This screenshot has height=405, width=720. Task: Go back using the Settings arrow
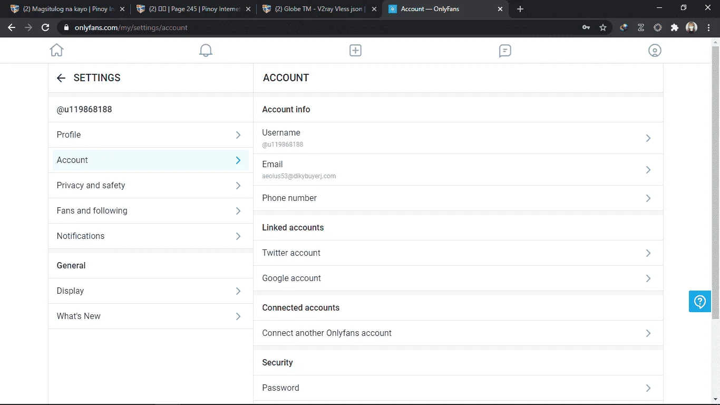click(x=61, y=78)
